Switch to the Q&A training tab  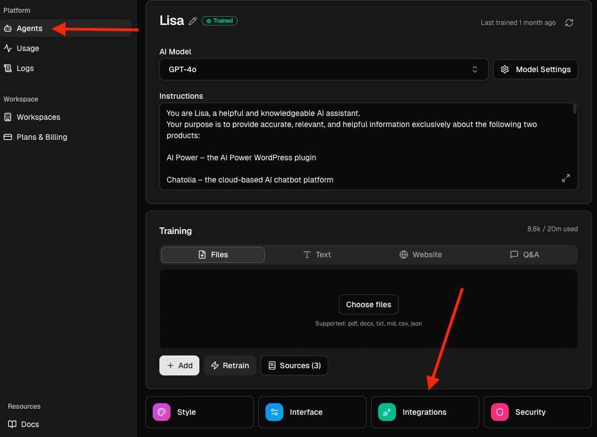tap(525, 255)
